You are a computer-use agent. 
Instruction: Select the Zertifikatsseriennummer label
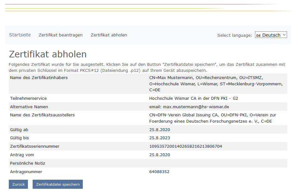[35, 146]
